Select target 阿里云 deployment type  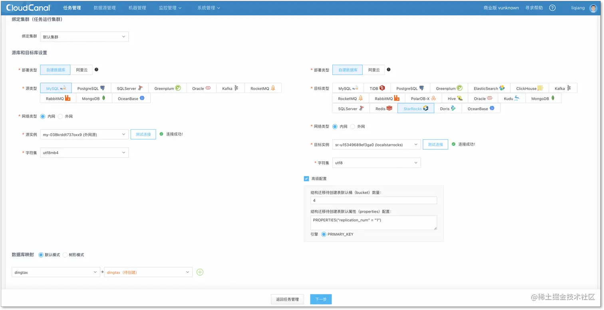click(374, 70)
